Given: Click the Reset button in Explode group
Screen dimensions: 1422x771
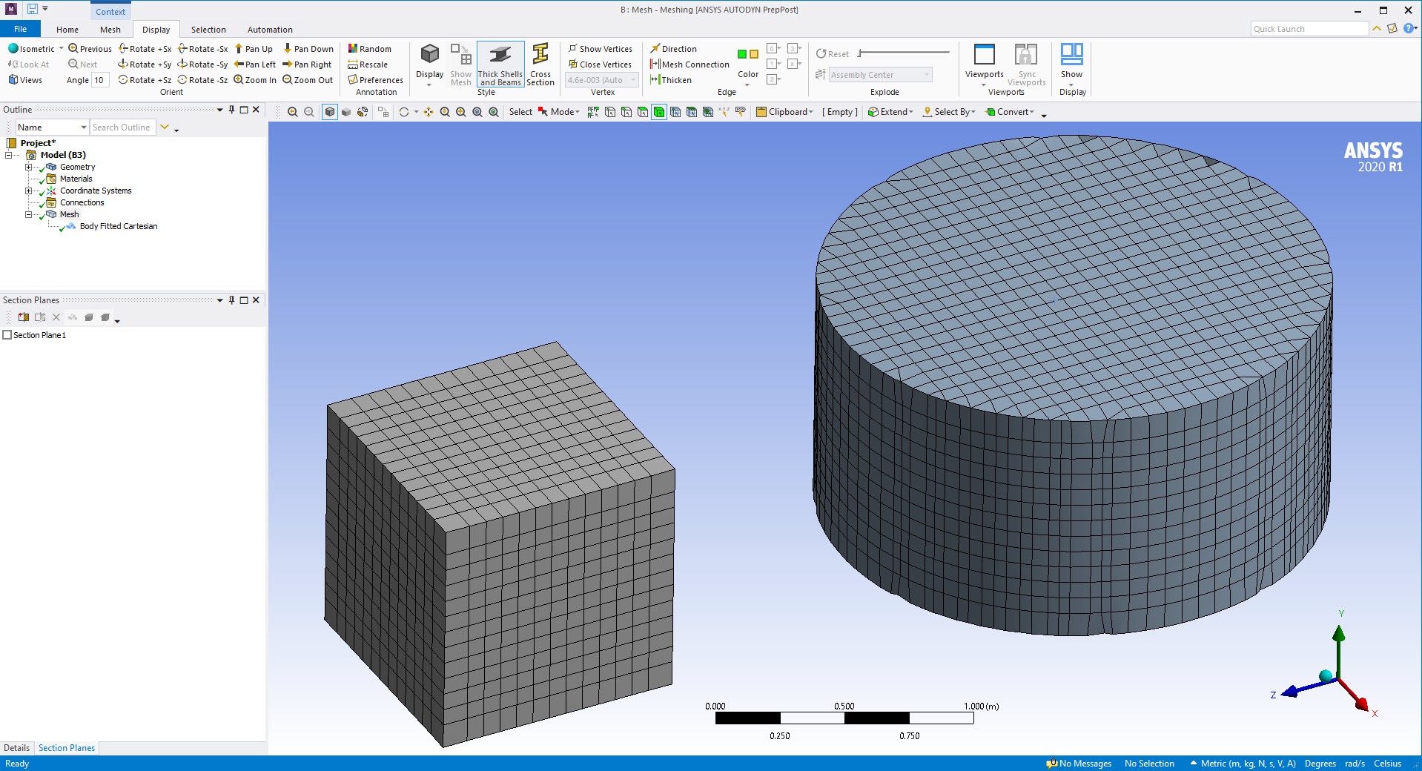Looking at the screenshot, I should point(832,53).
